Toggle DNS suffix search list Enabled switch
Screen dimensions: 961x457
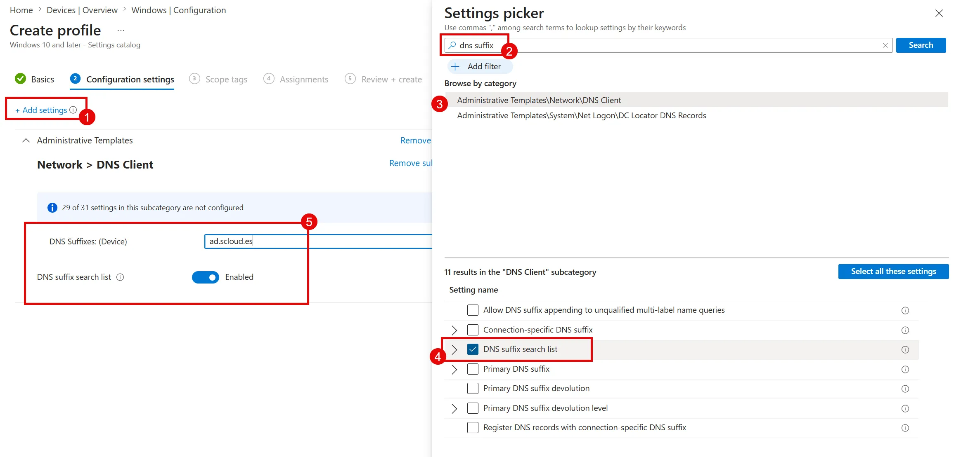click(206, 277)
